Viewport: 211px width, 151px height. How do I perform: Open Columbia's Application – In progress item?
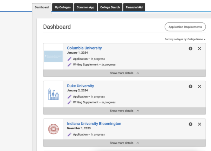pos(89,59)
